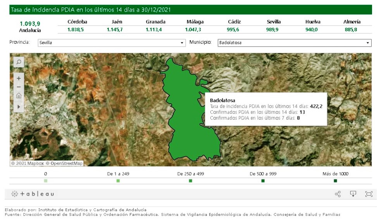
Task: Click the Almería province header
Action: [x=351, y=22]
